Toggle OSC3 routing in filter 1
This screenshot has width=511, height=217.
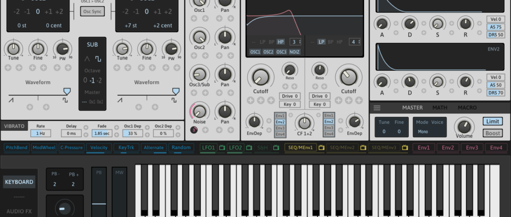pos(281,52)
